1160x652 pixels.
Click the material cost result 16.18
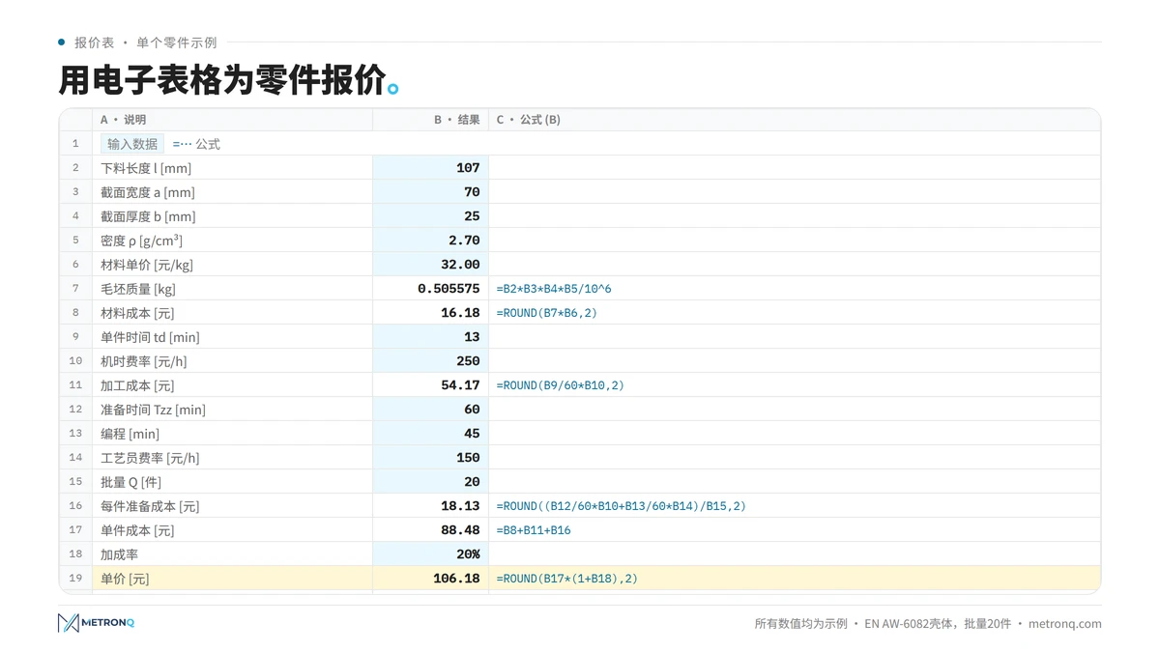(x=430, y=313)
